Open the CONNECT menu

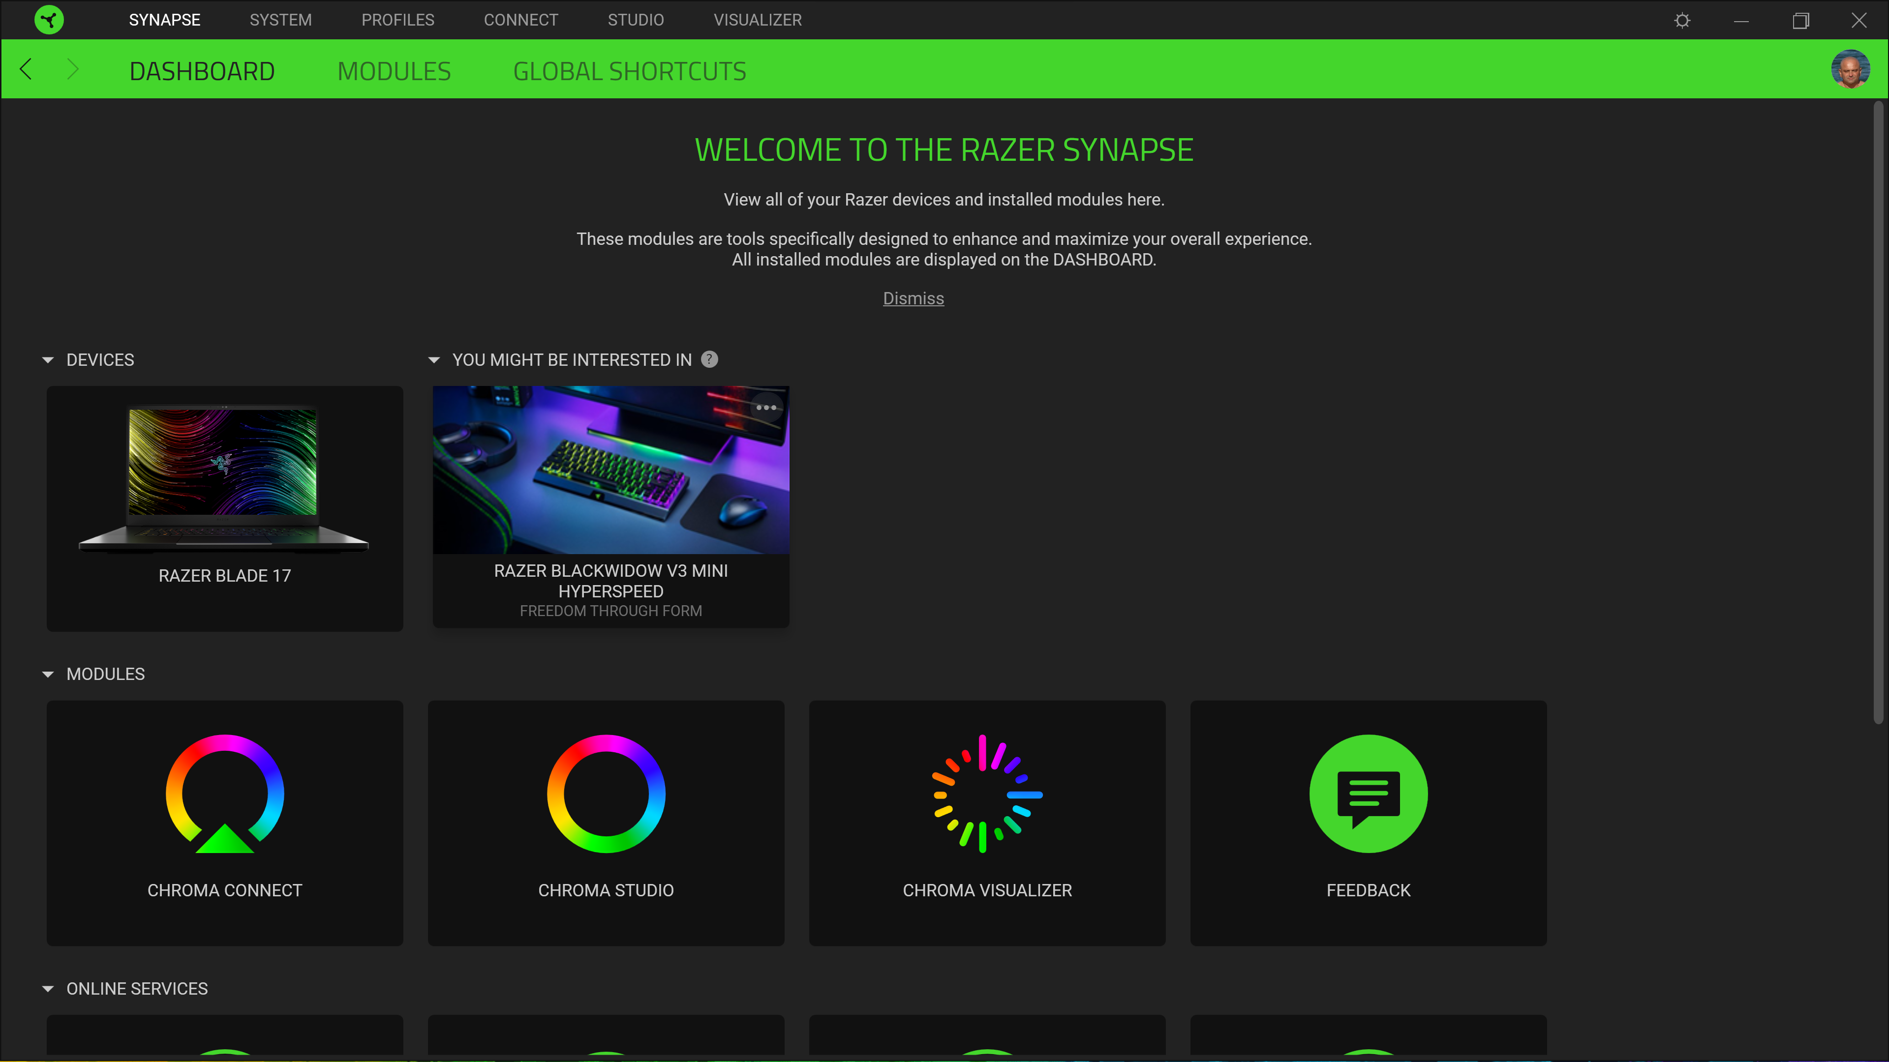tap(520, 20)
